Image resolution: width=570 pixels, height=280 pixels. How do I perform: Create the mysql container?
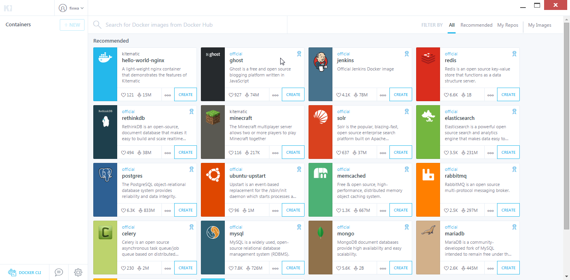293,268
